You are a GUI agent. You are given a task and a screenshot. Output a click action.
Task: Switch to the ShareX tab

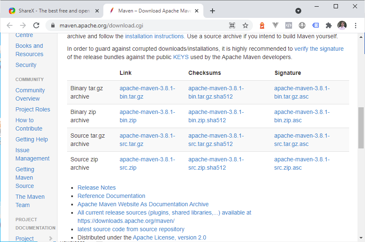click(x=50, y=11)
